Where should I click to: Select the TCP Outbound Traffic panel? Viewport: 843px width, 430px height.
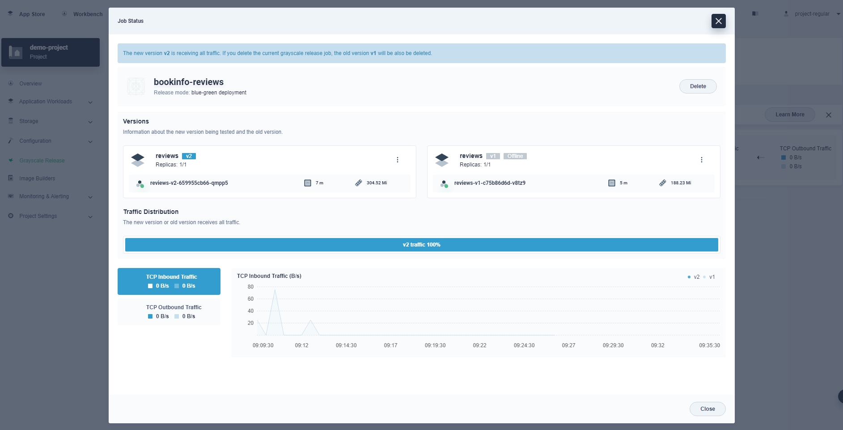169,311
